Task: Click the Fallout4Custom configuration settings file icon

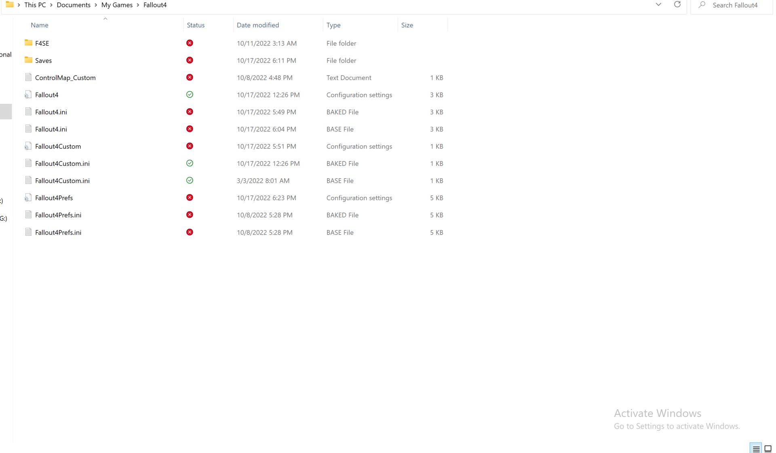Action: point(28,146)
